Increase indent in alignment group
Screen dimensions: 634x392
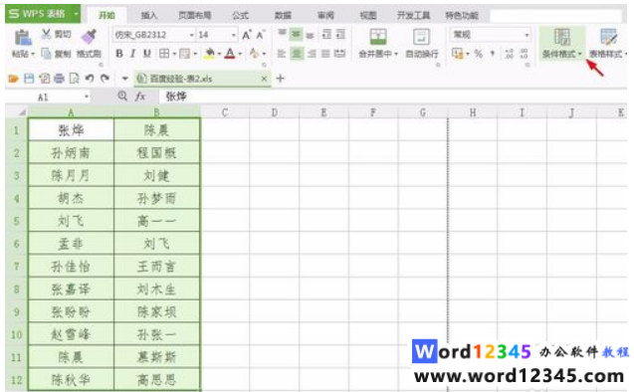(340, 35)
